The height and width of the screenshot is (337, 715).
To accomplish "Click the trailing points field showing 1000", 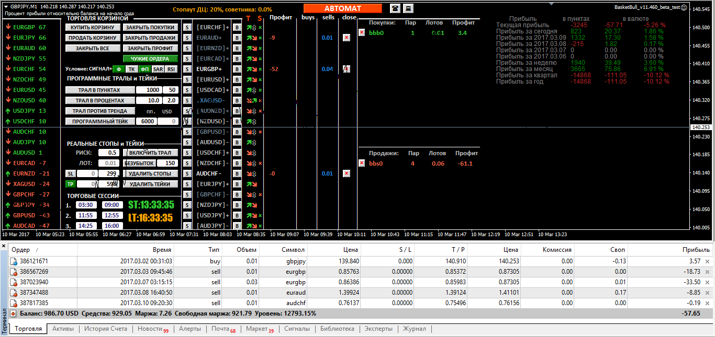I will [148, 90].
